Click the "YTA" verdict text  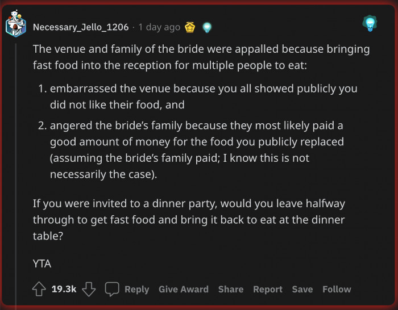[42, 263]
